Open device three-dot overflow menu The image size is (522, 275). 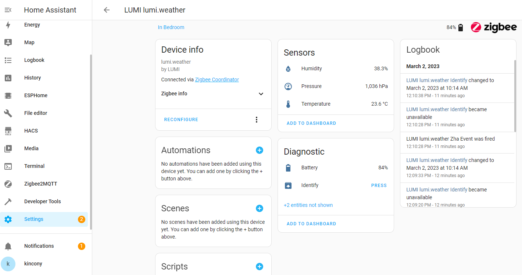pos(257,120)
